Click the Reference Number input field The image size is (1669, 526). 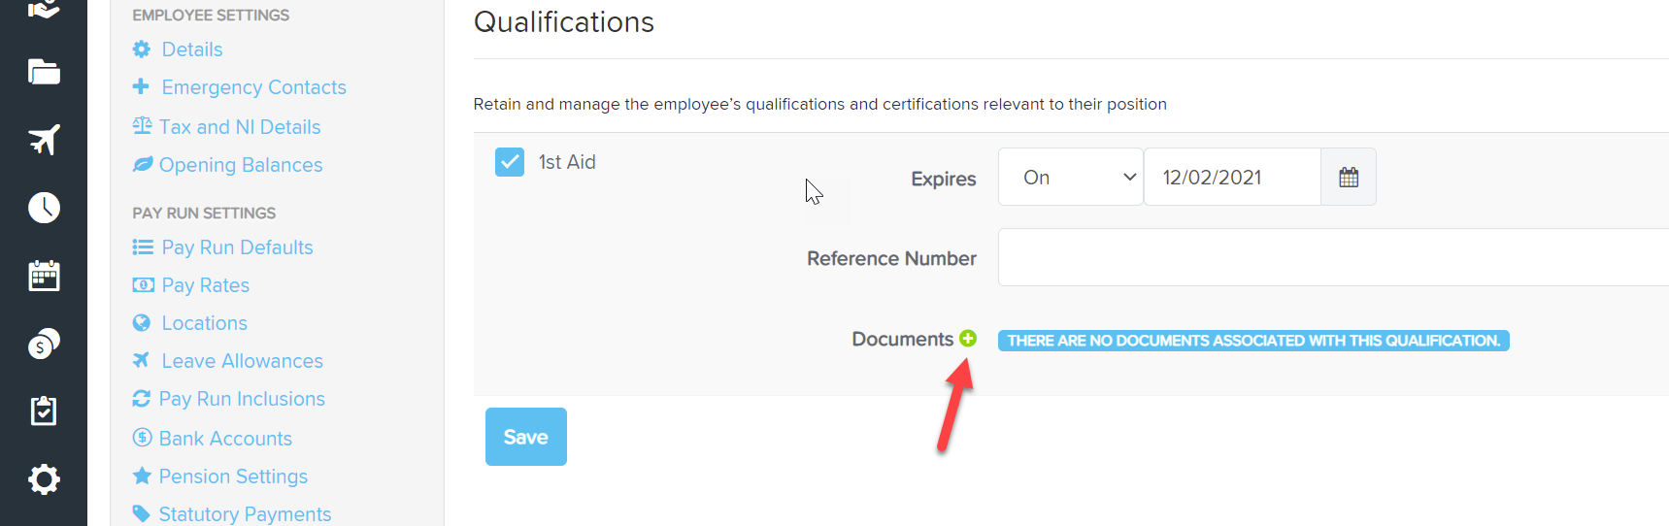[x=1333, y=257]
